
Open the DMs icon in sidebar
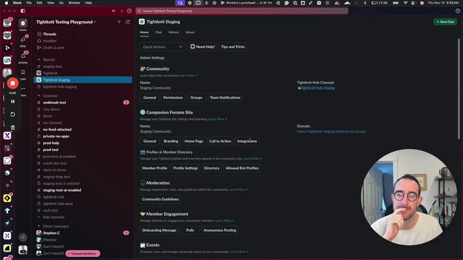coord(23,40)
